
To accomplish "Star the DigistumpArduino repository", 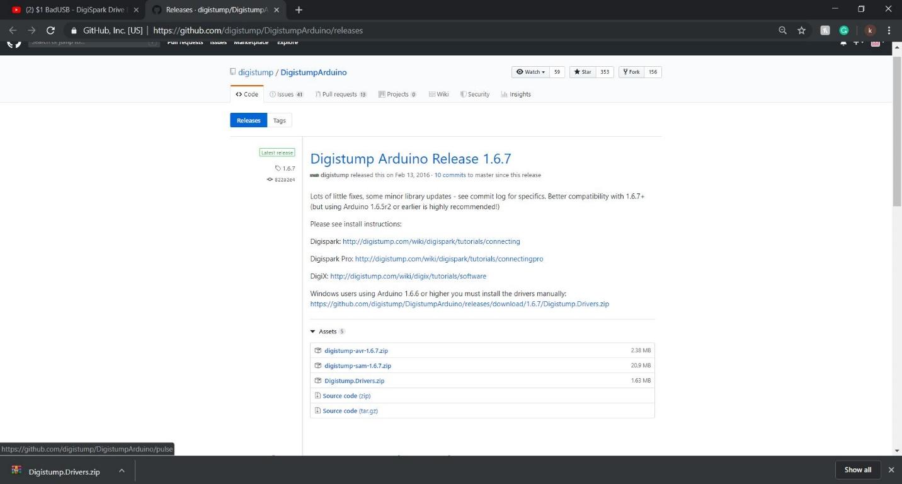I will (x=583, y=72).
